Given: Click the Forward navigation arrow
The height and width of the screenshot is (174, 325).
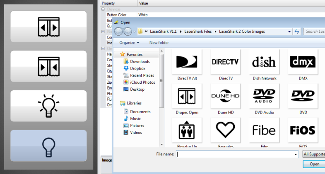Looking at the screenshot, I should (128, 31).
